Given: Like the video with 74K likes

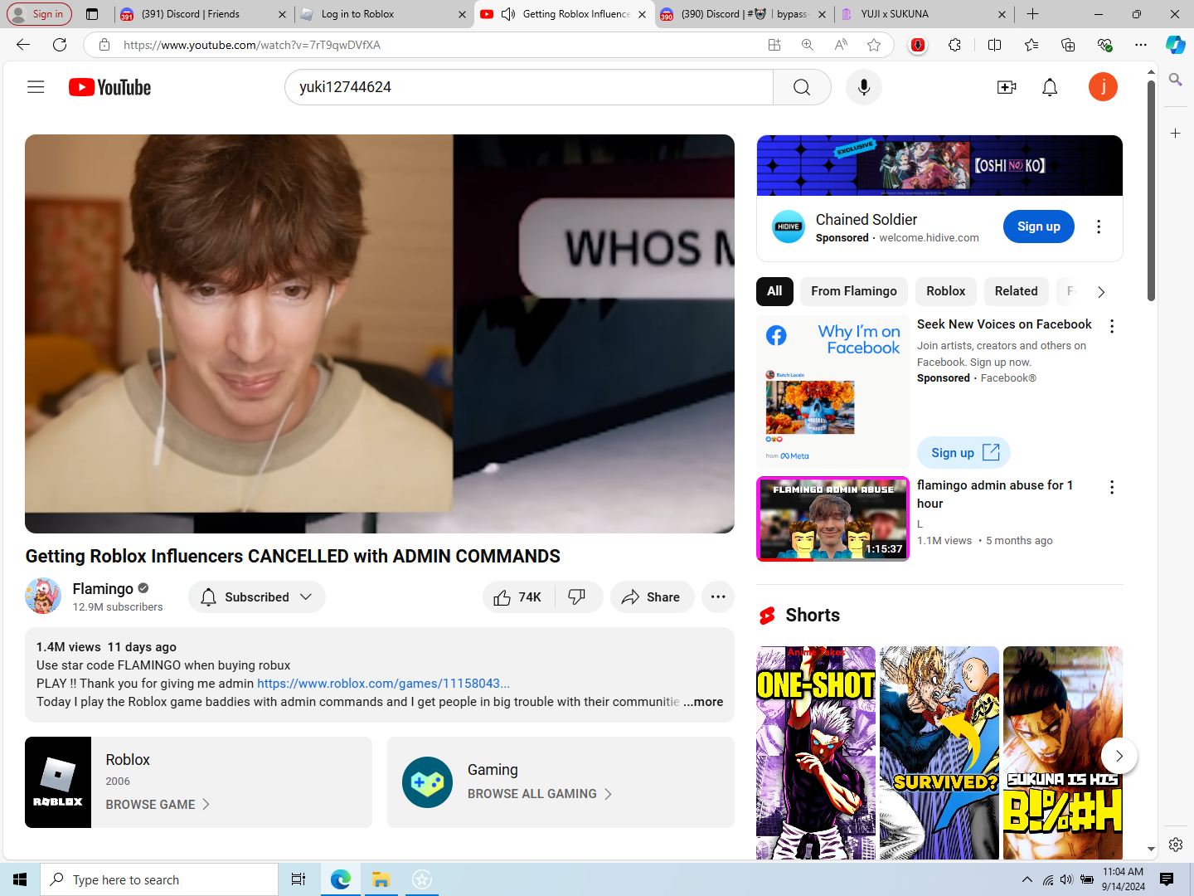Looking at the screenshot, I should coord(517,597).
